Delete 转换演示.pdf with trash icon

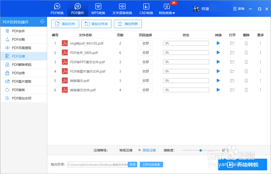point(246,80)
